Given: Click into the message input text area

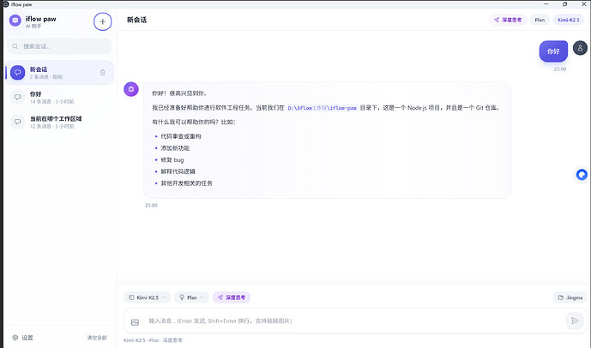Looking at the screenshot, I should [343, 321].
